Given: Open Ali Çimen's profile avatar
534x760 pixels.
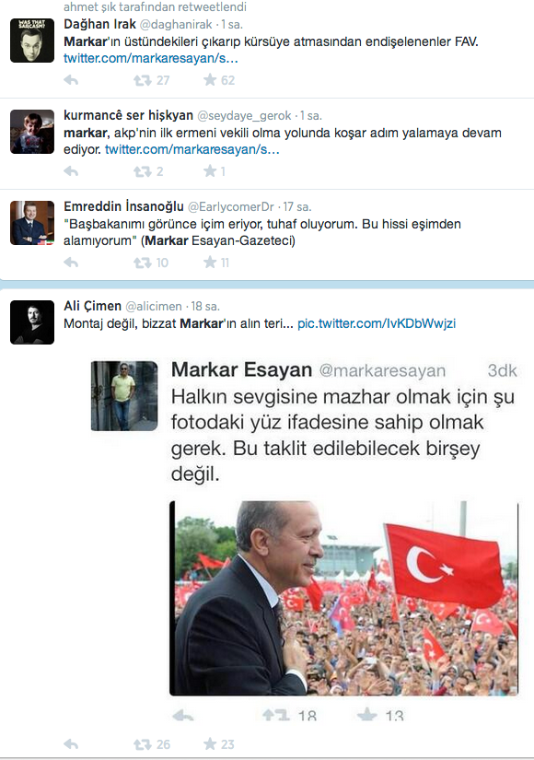Looking at the screenshot, I should click(x=32, y=322).
